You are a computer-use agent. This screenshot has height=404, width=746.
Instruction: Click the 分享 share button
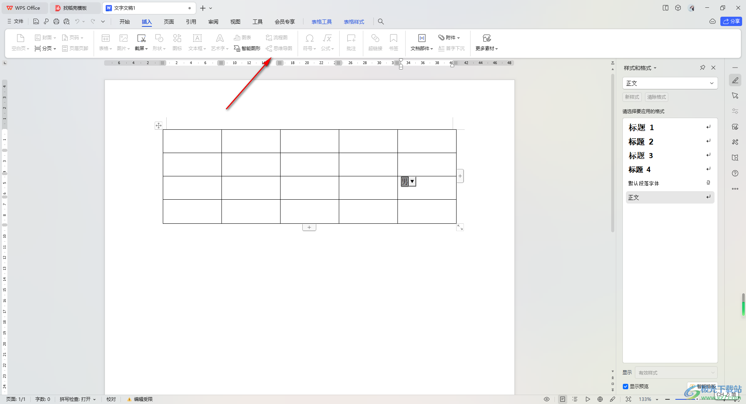click(731, 21)
